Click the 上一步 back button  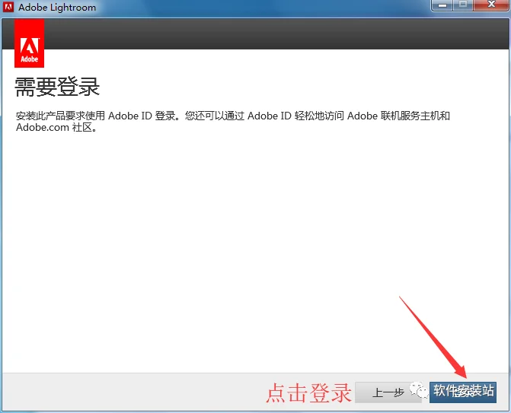click(388, 392)
